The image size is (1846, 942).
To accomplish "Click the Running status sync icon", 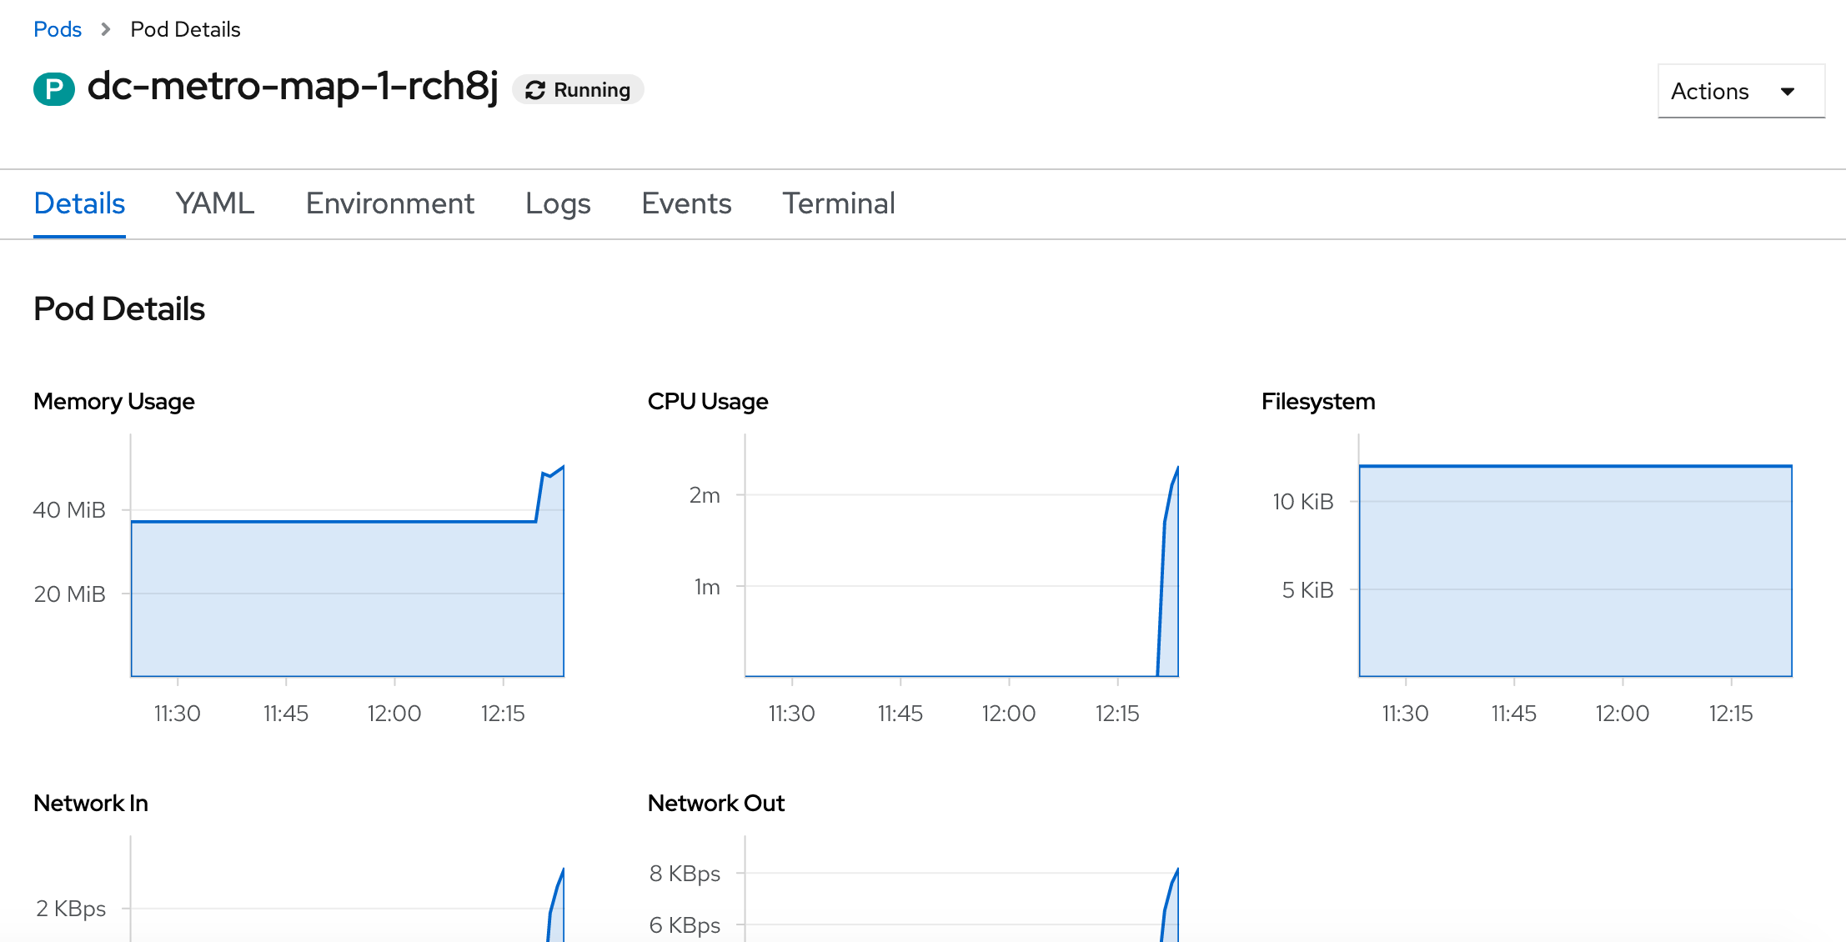I will coord(535,90).
